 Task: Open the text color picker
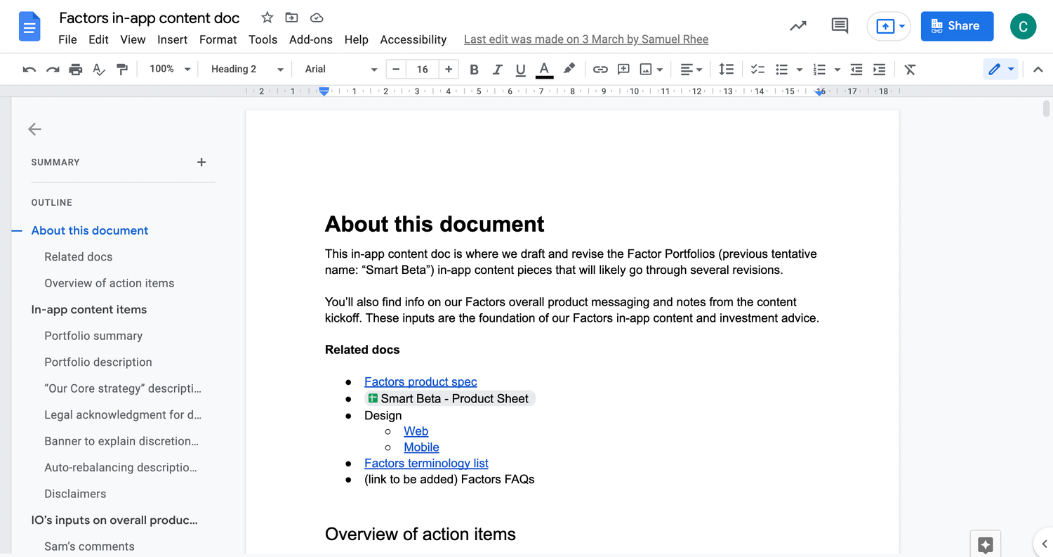click(544, 69)
